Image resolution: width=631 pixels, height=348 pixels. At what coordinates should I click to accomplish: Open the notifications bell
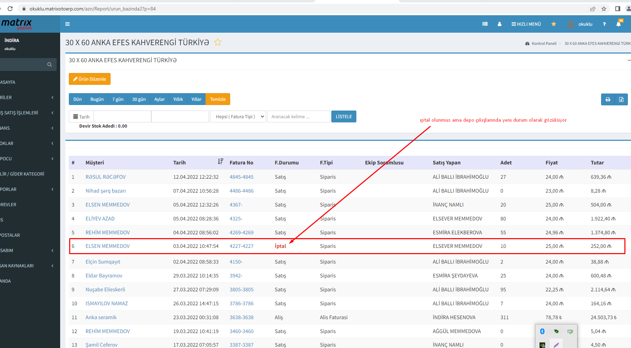pos(618,24)
